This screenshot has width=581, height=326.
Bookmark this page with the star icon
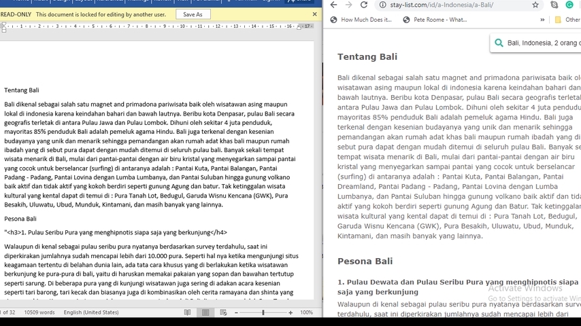point(535,5)
